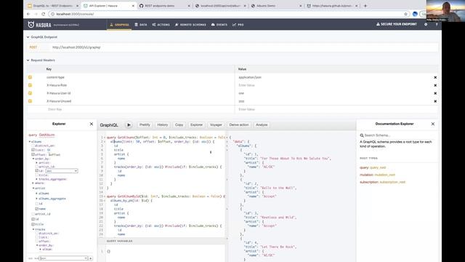This screenshot has height=262, width=465.
Task: Delete the X-Hasura-Unused header row
Action: (x=435, y=101)
